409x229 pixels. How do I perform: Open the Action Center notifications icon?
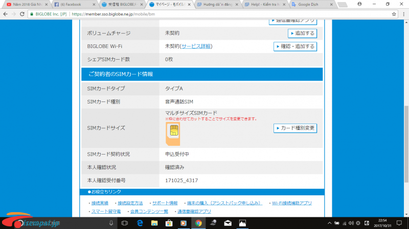[x=399, y=223]
